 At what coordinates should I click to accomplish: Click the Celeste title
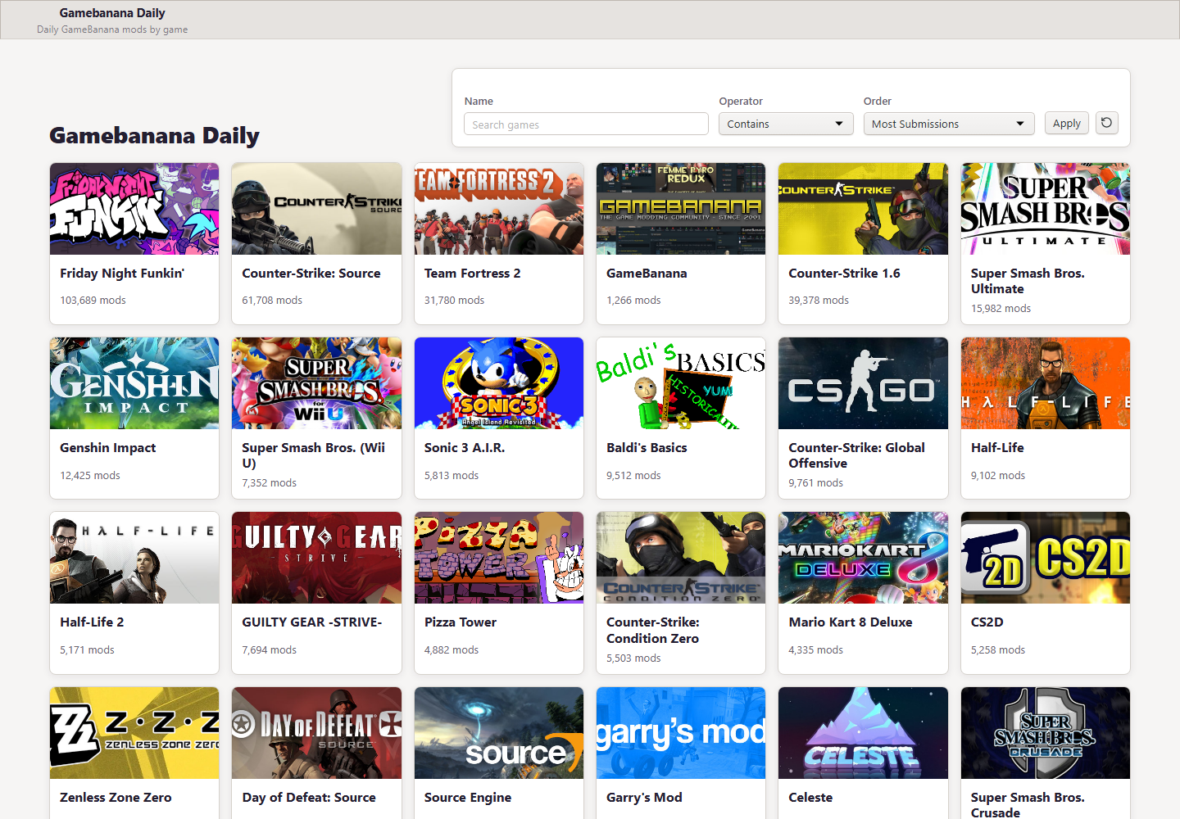(x=810, y=798)
